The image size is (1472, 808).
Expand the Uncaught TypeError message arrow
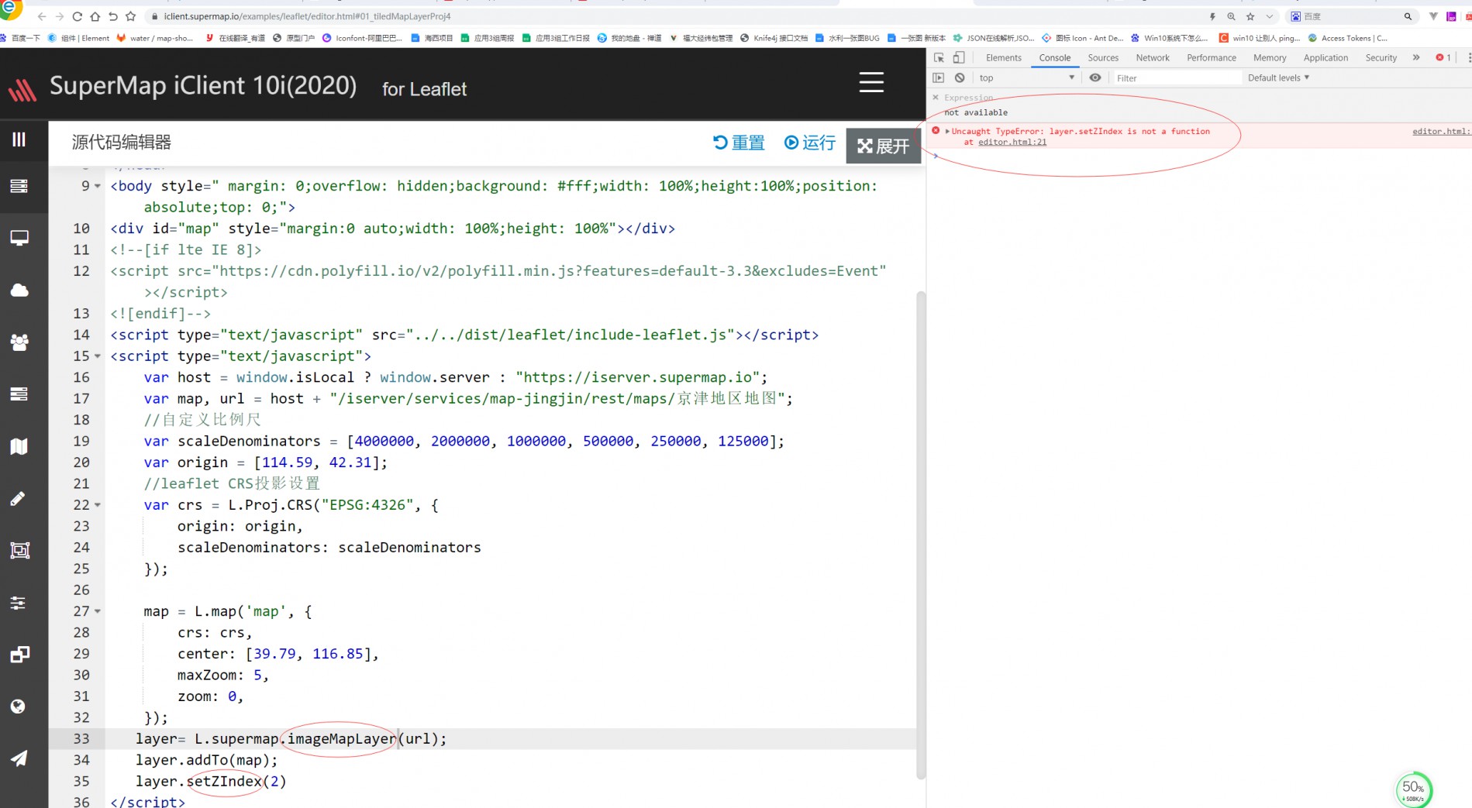tap(947, 131)
